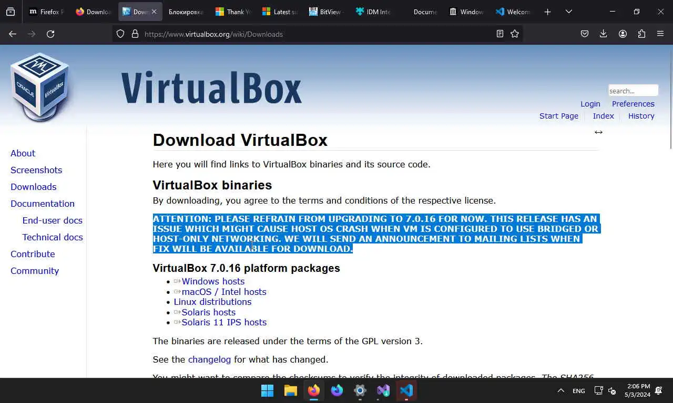
Task: Click the ENG input language indicator
Action: click(578, 391)
